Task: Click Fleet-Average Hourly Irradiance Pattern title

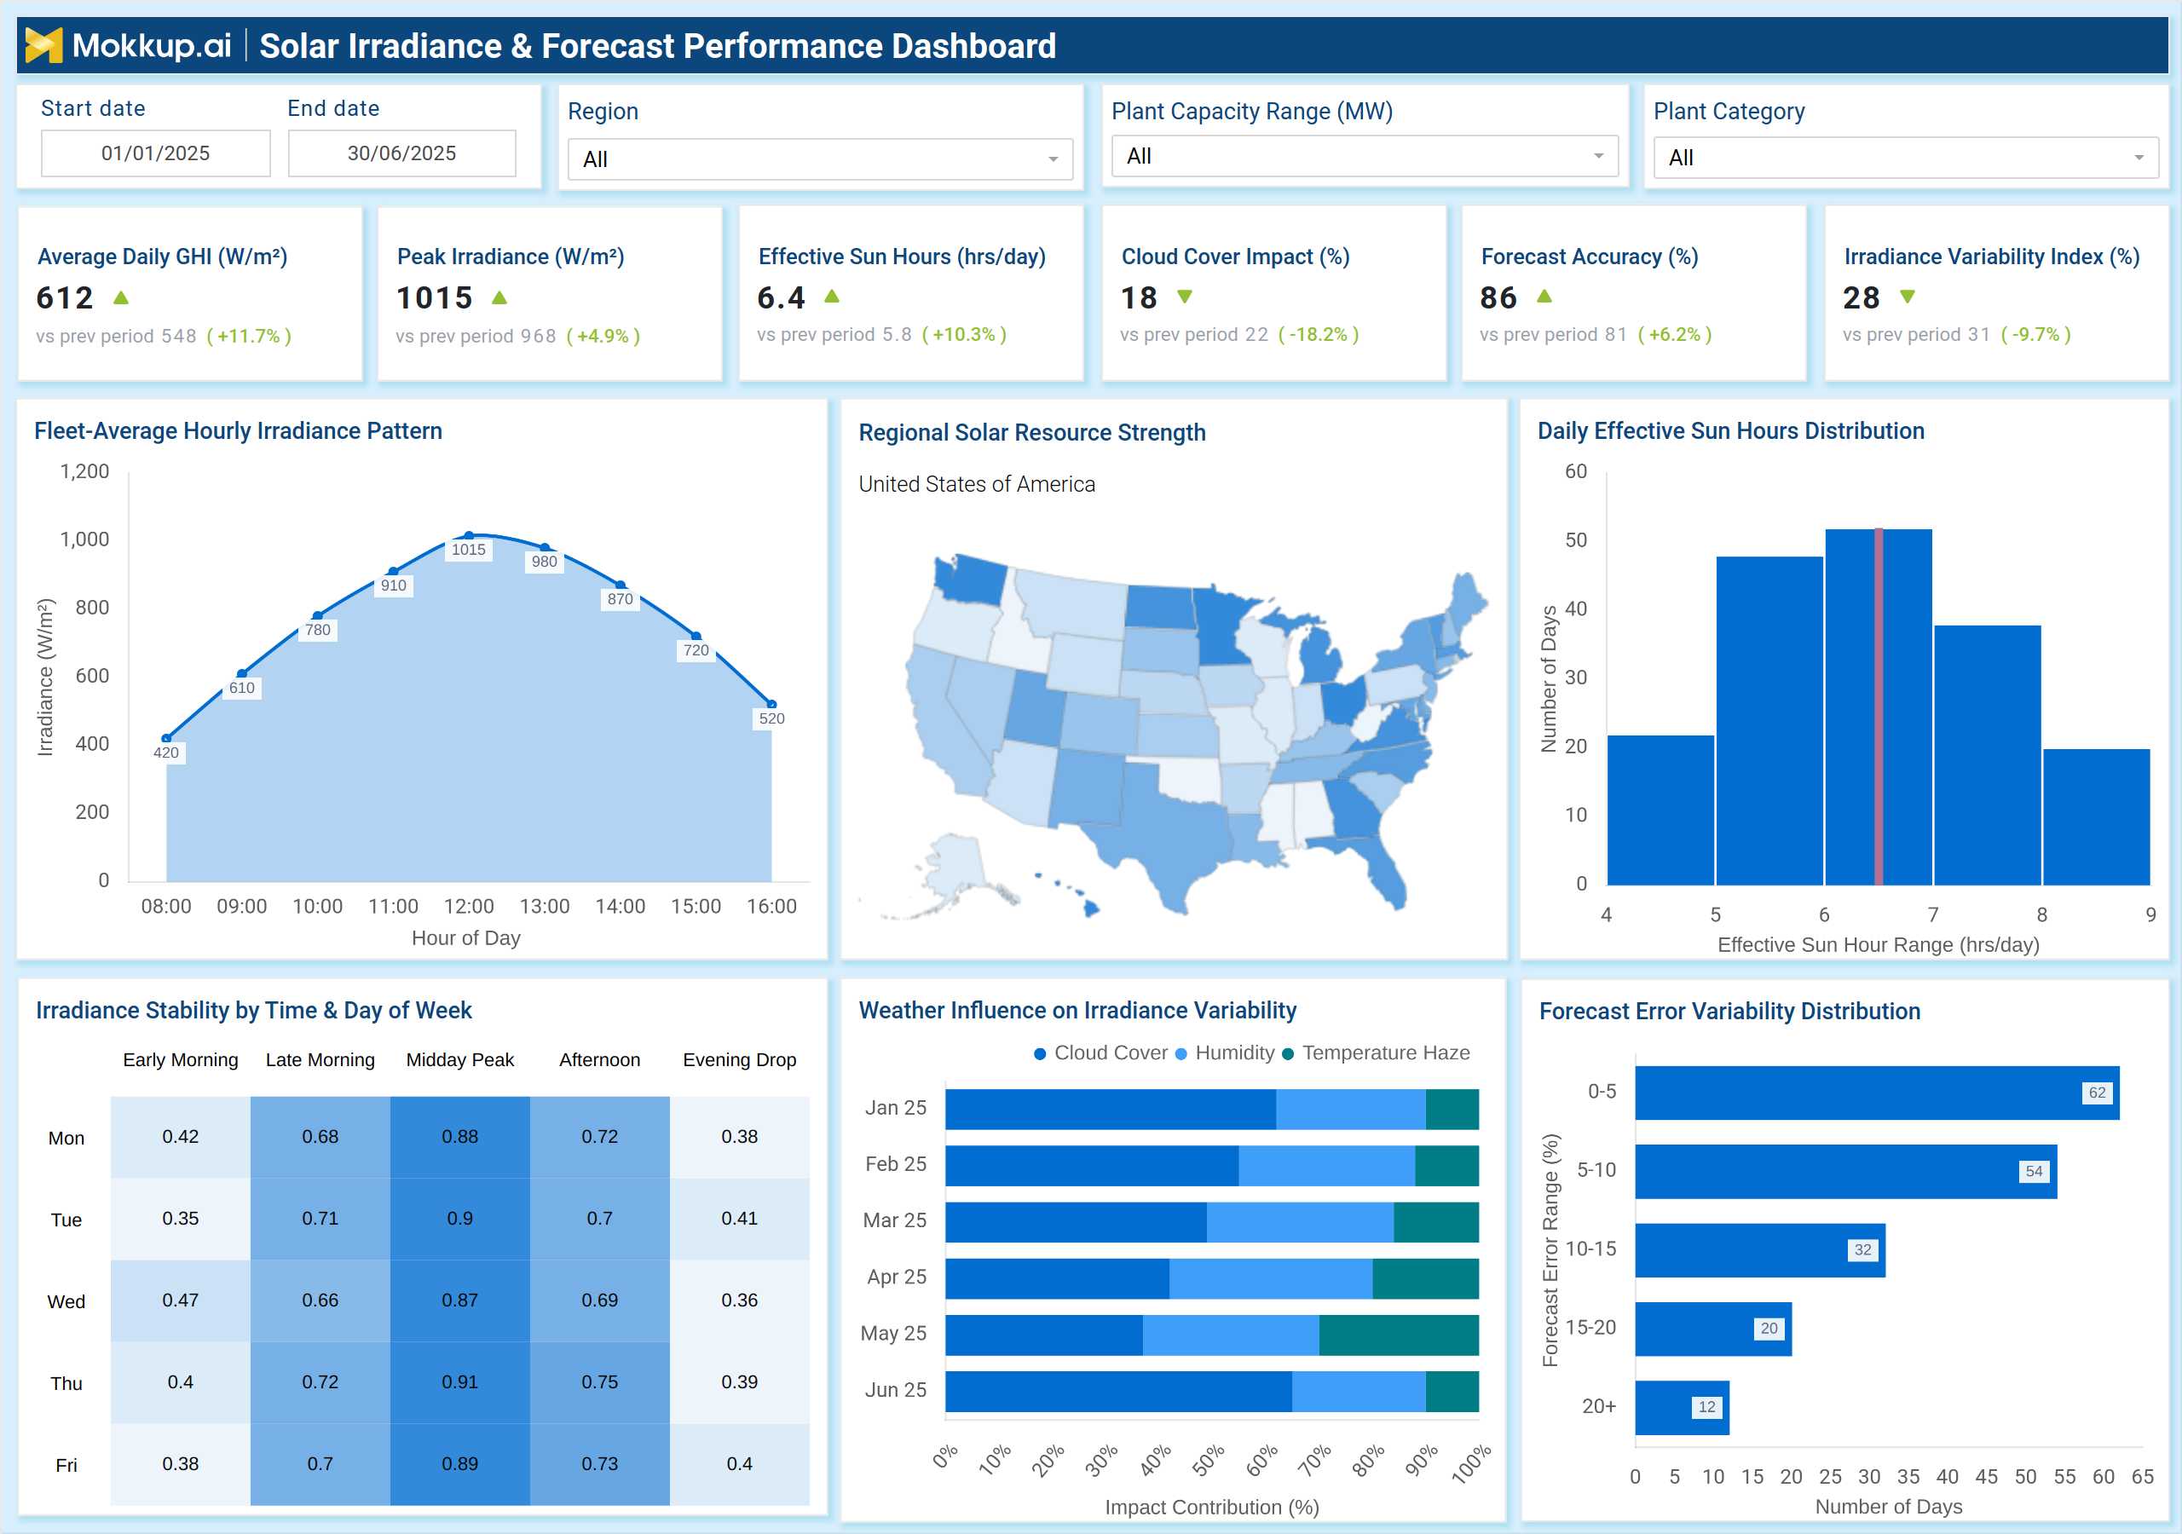Action: pyautogui.click(x=239, y=430)
